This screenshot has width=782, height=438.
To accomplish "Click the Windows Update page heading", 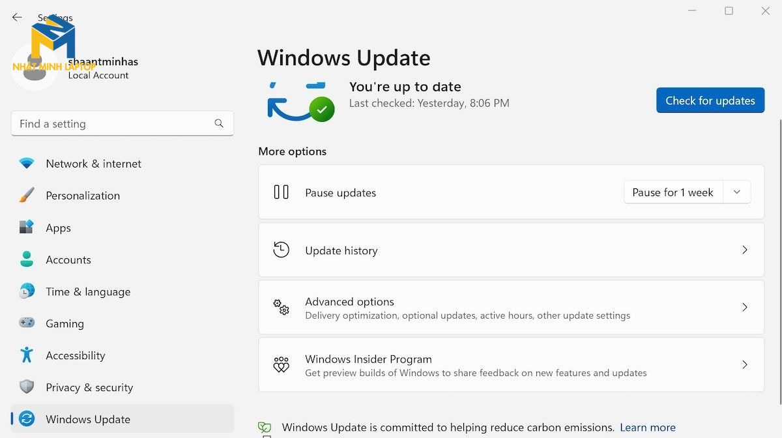I will 344,58.
